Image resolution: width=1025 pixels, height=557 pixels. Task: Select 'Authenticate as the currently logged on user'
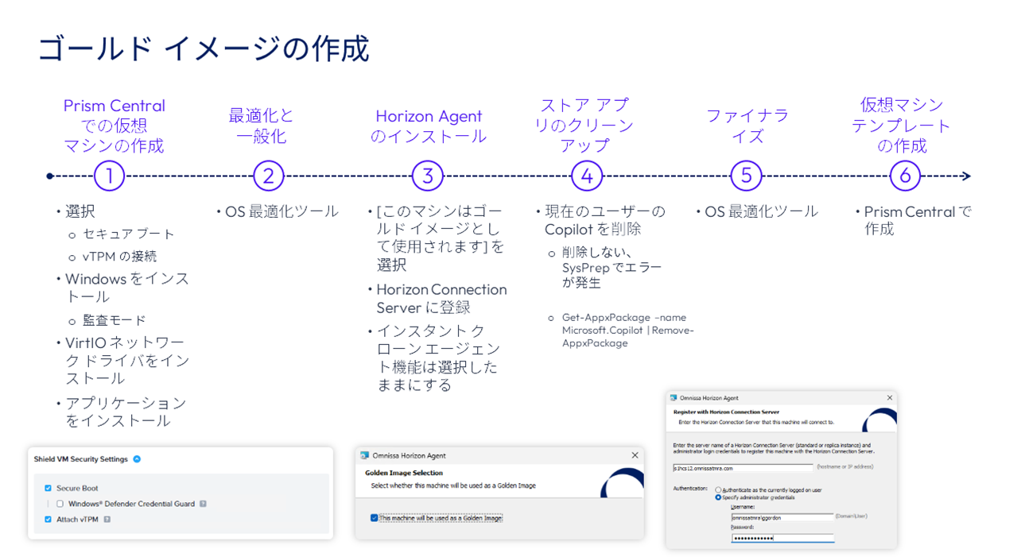click(718, 490)
